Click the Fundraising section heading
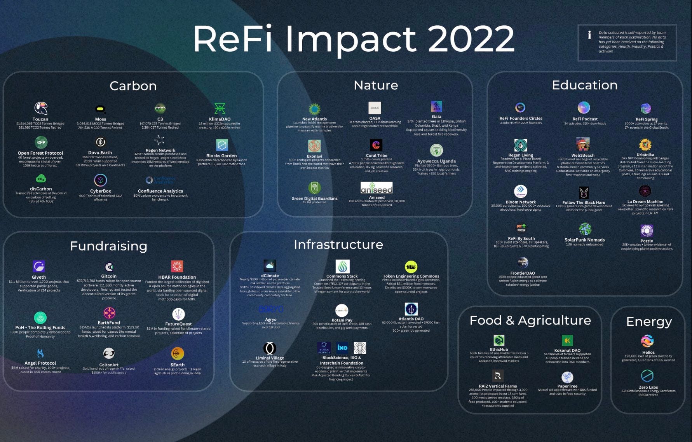 click(108, 246)
